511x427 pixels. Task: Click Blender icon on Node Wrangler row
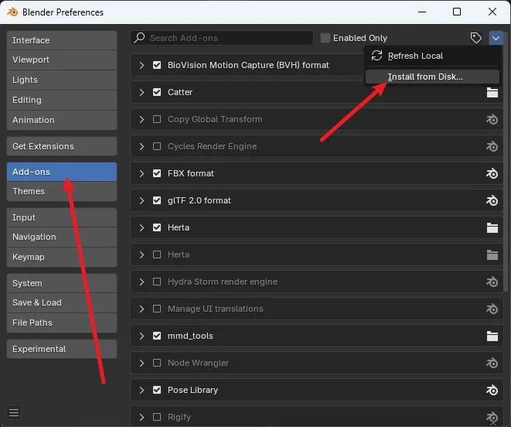point(492,363)
